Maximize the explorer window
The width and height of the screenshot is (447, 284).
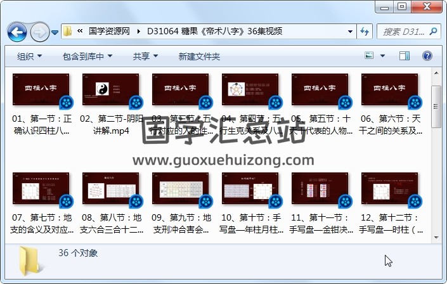point(402,7)
